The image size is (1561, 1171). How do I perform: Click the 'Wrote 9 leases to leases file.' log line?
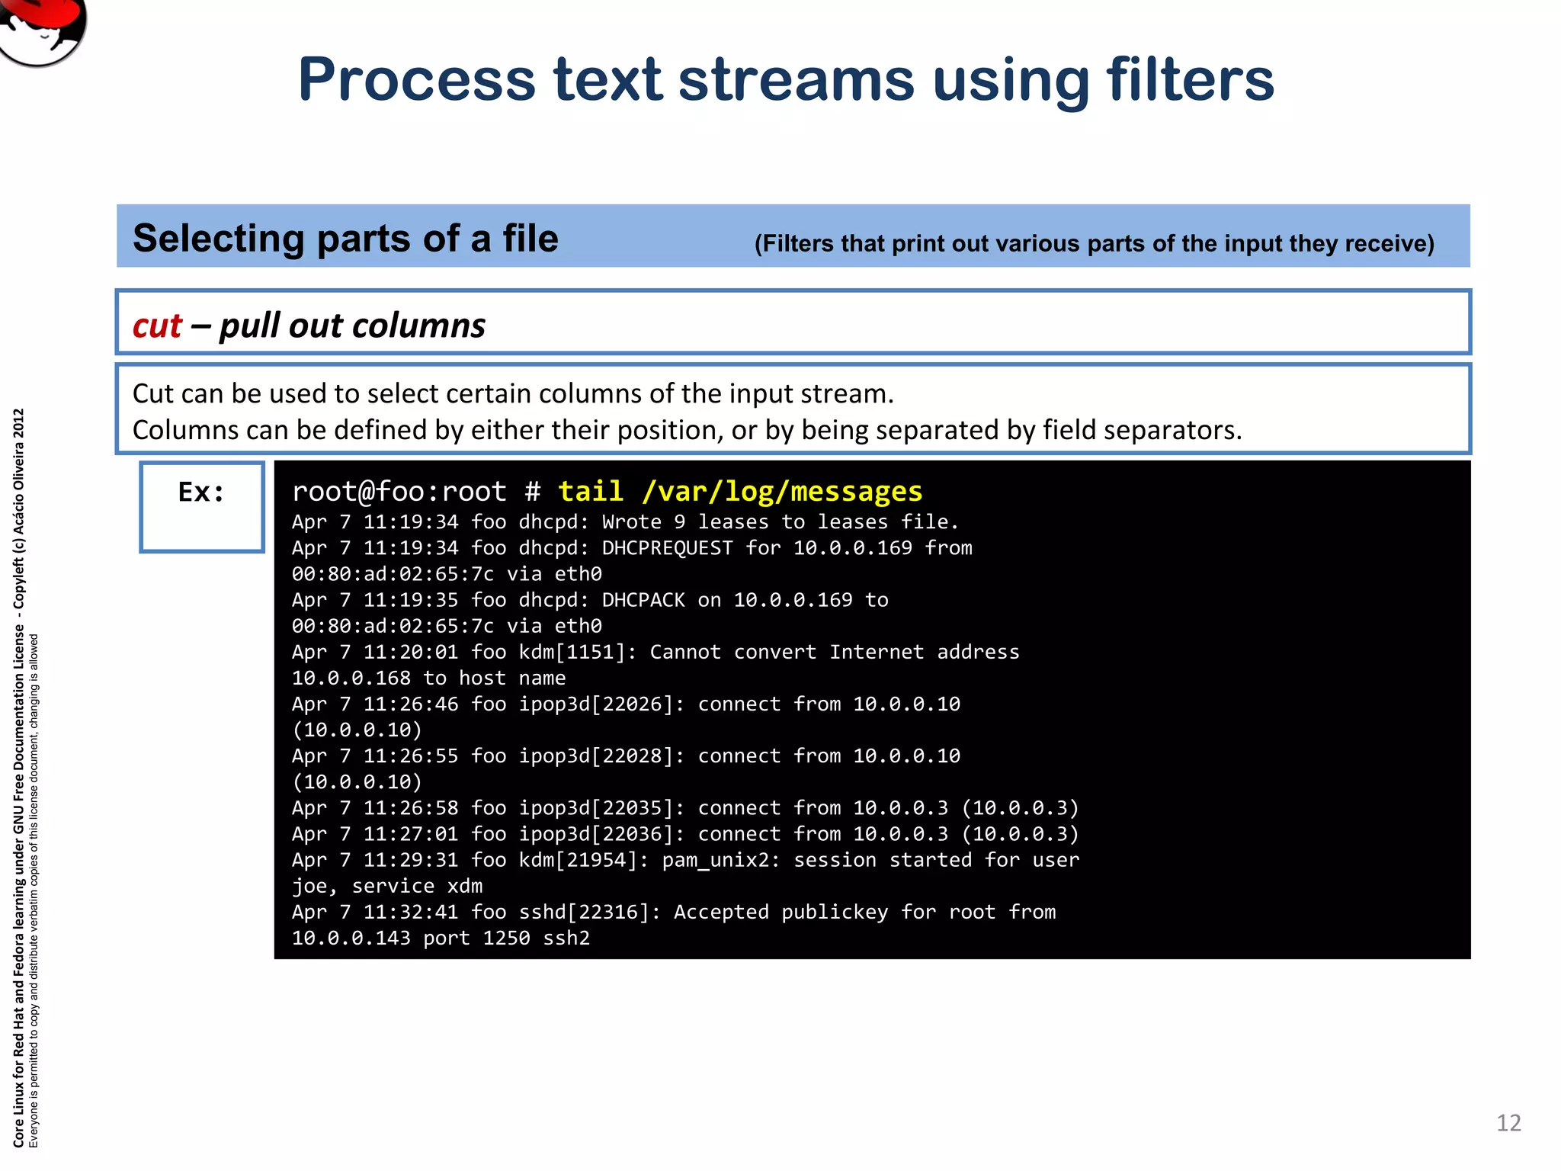click(625, 522)
